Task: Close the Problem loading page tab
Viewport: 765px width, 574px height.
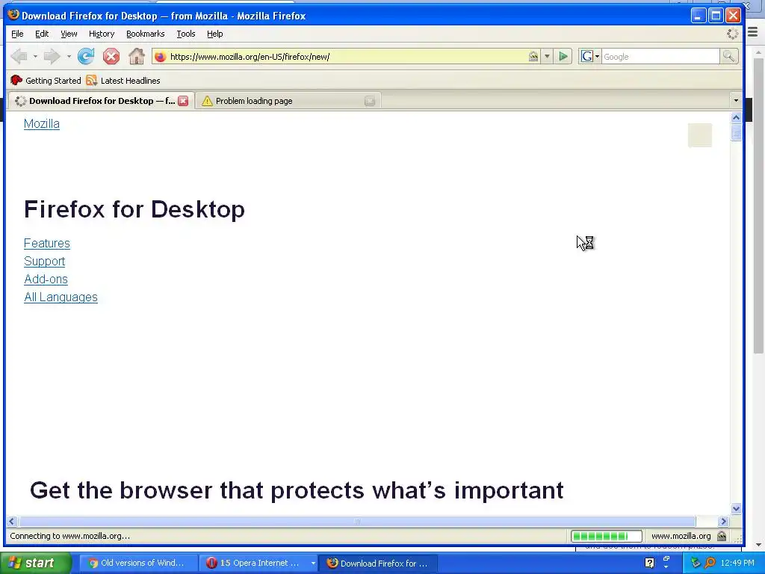Action: pos(370,101)
